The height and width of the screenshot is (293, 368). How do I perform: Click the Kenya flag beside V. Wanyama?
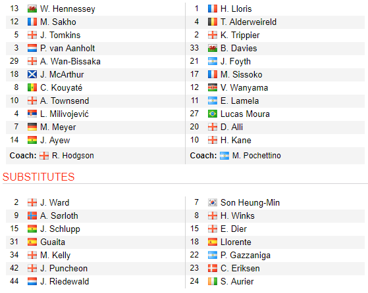point(213,87)
